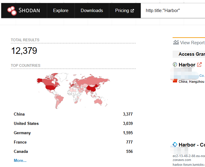Open the View Report link

(192, 43)
